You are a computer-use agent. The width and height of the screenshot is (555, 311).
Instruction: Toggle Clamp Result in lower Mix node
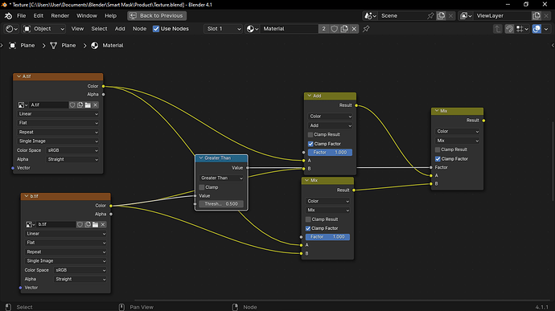(308, 219)
